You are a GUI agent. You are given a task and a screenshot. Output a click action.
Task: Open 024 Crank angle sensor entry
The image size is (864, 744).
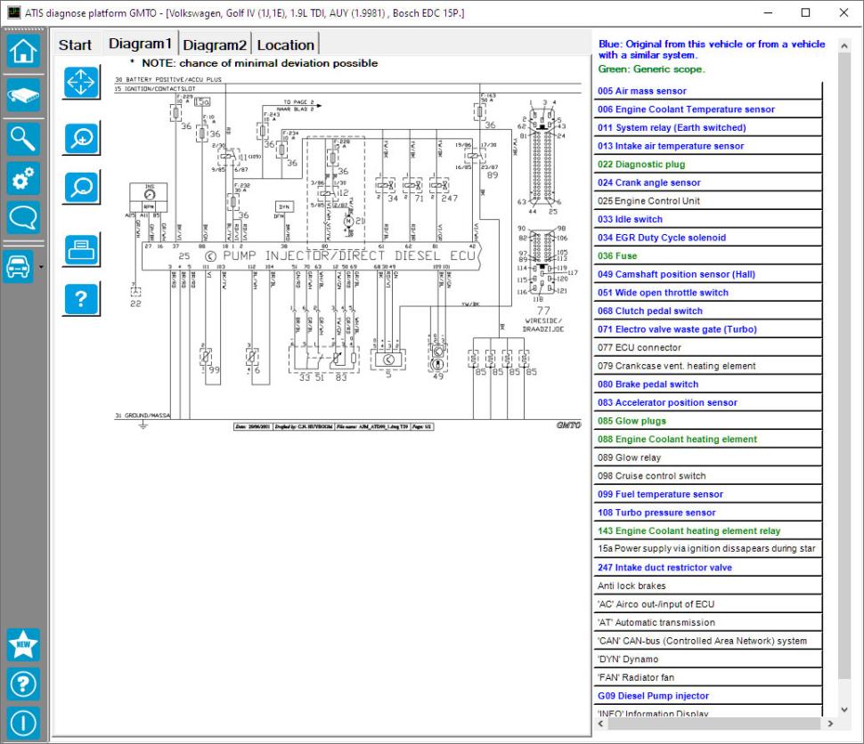tap(707, 182)
